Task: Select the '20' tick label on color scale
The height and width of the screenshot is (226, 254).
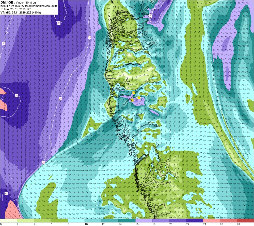Action: [x=171, y=224]
